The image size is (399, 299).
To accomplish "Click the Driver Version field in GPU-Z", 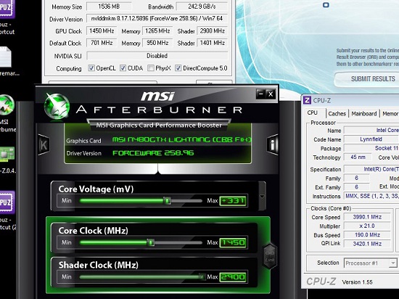I will click(x=157, y=19).
